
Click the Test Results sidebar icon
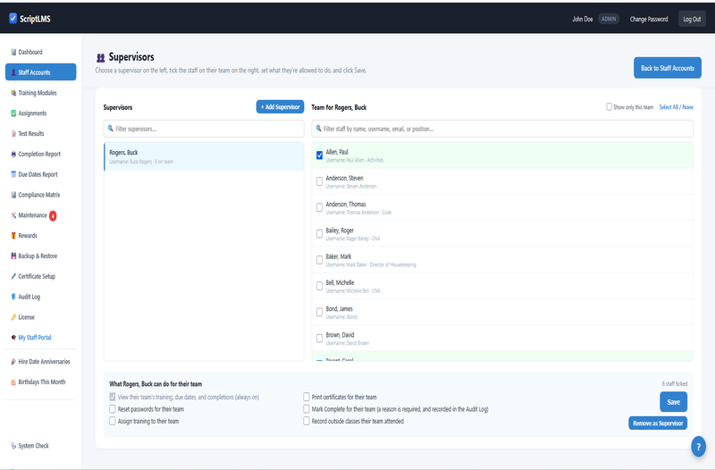[x=13, y=133]
